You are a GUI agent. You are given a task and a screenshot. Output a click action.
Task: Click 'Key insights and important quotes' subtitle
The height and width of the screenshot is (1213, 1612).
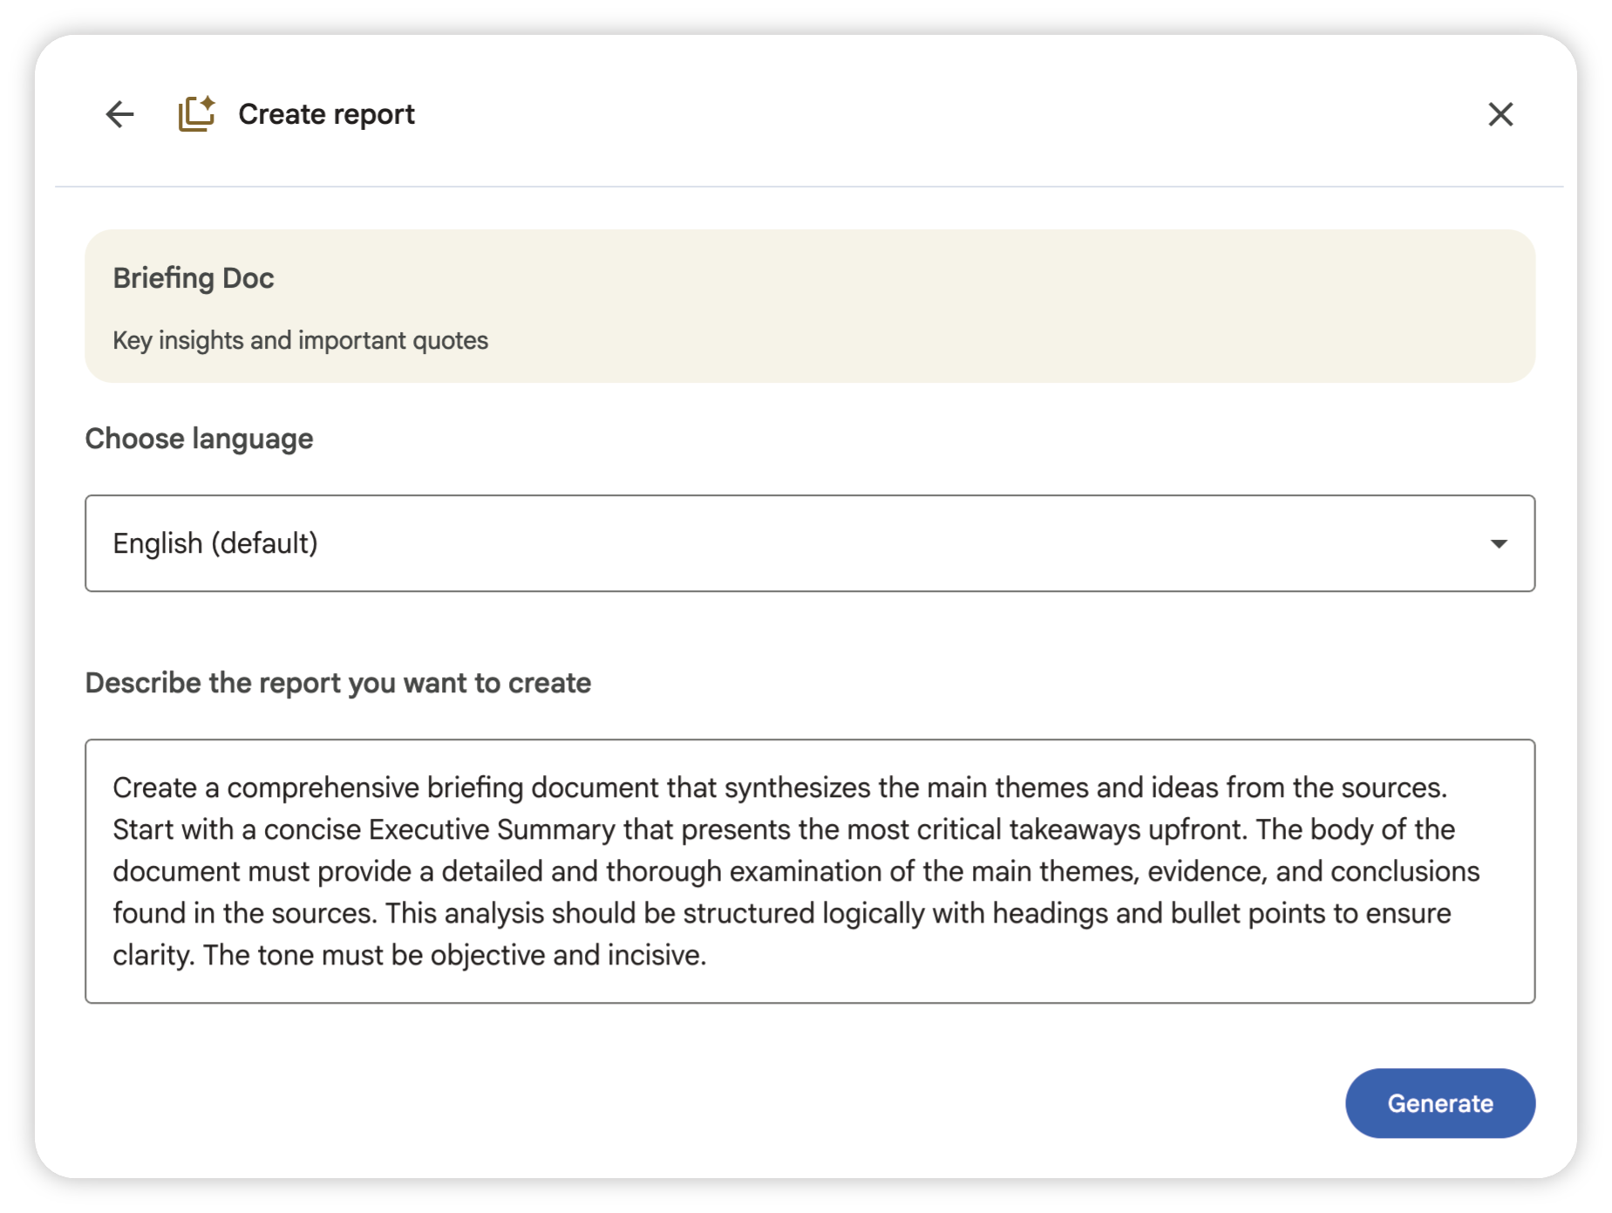[x=301, y=340]
